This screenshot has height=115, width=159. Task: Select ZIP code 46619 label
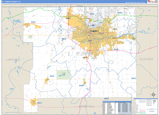pos(64,39)
